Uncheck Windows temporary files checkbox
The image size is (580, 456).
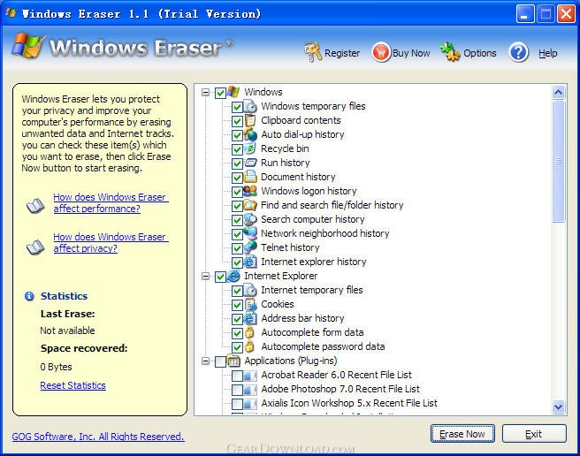[x=237, y=107]
